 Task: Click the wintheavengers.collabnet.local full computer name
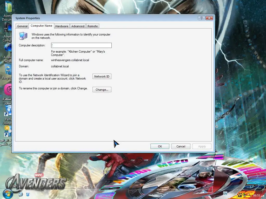tap(70, 60)
